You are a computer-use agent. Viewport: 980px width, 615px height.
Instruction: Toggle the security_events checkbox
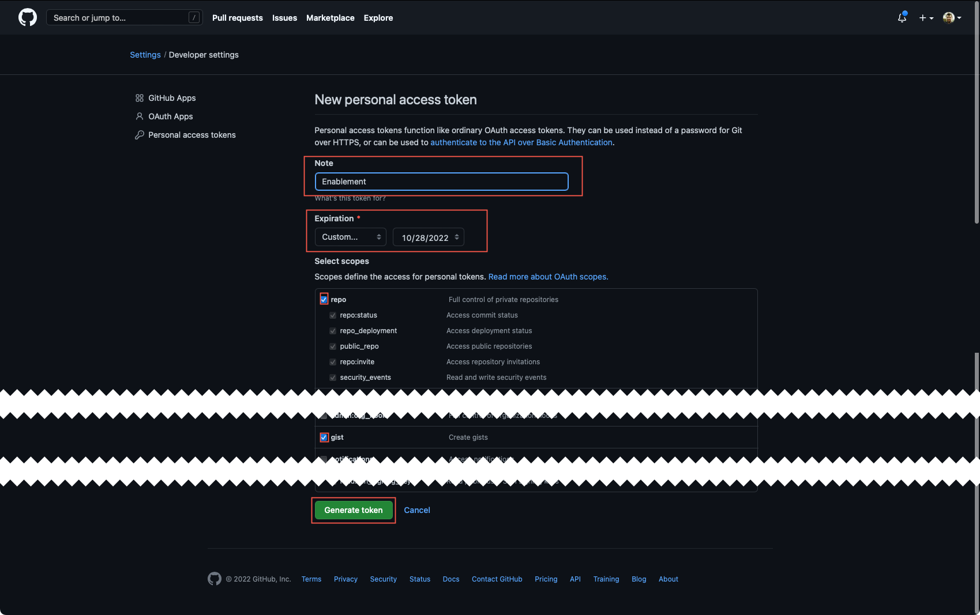tap(333, 378)
